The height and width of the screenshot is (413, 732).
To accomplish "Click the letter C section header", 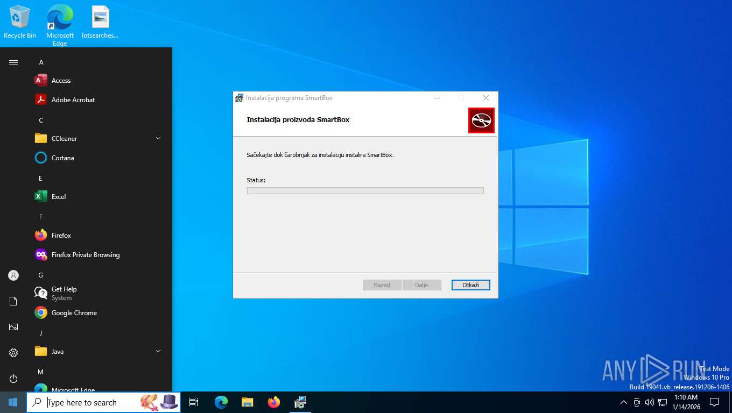I will (x=41, y=120).
